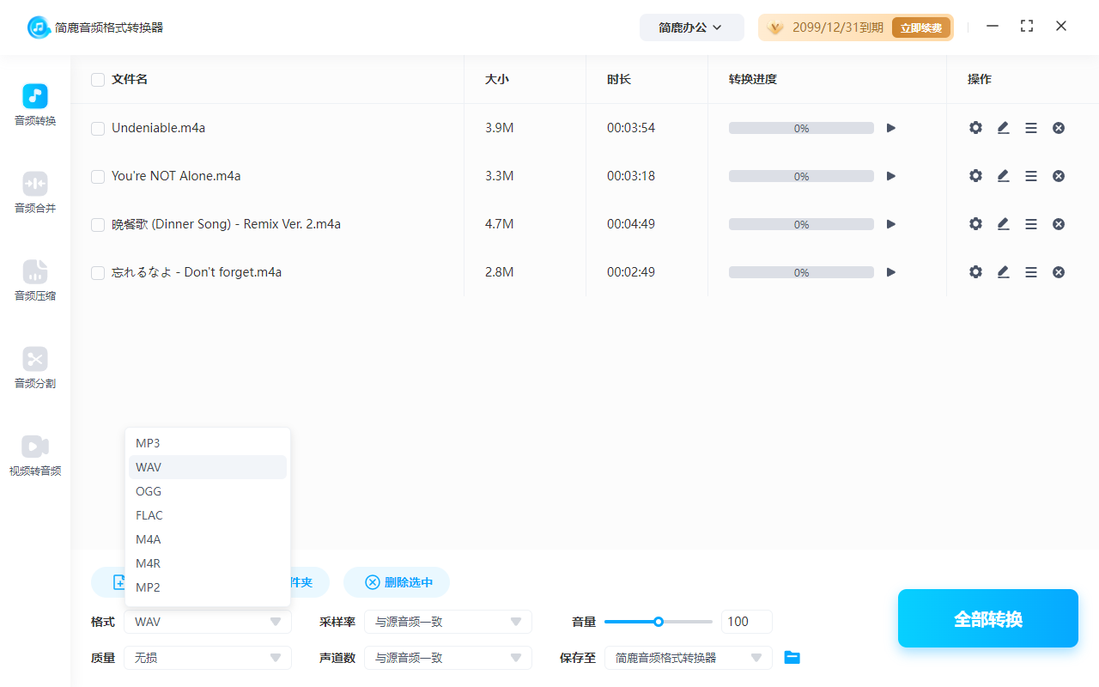The image size is (1099, 687).
Task: Open the 声道数 channels dropdown
Action: [x=448, y=657]
